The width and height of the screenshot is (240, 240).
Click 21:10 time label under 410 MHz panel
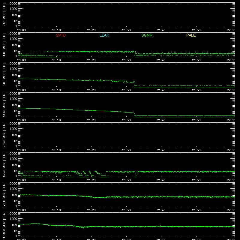[56, 60]
